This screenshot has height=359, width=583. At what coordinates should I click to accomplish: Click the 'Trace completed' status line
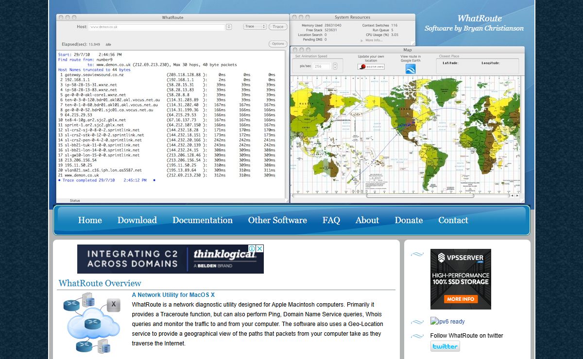[x=106, y=180]
